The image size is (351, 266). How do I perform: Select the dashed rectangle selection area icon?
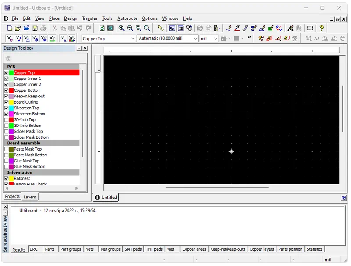click(310, 28)
